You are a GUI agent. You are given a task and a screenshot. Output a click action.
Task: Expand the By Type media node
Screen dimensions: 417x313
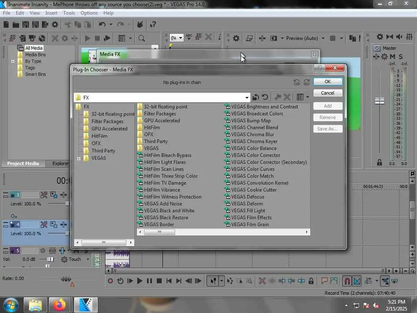point(13,61)
